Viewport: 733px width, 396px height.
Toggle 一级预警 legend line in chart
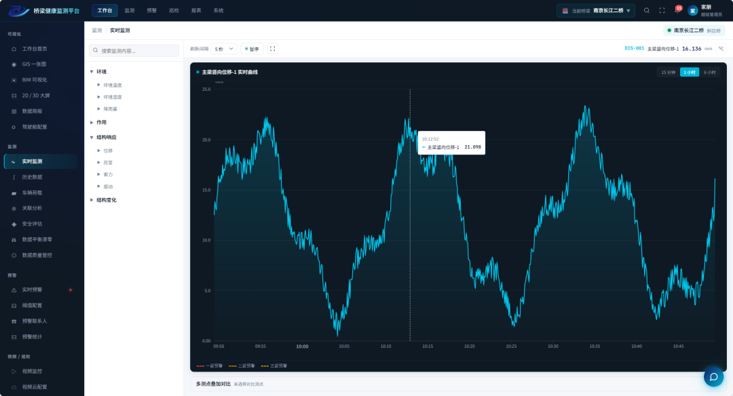210,365
